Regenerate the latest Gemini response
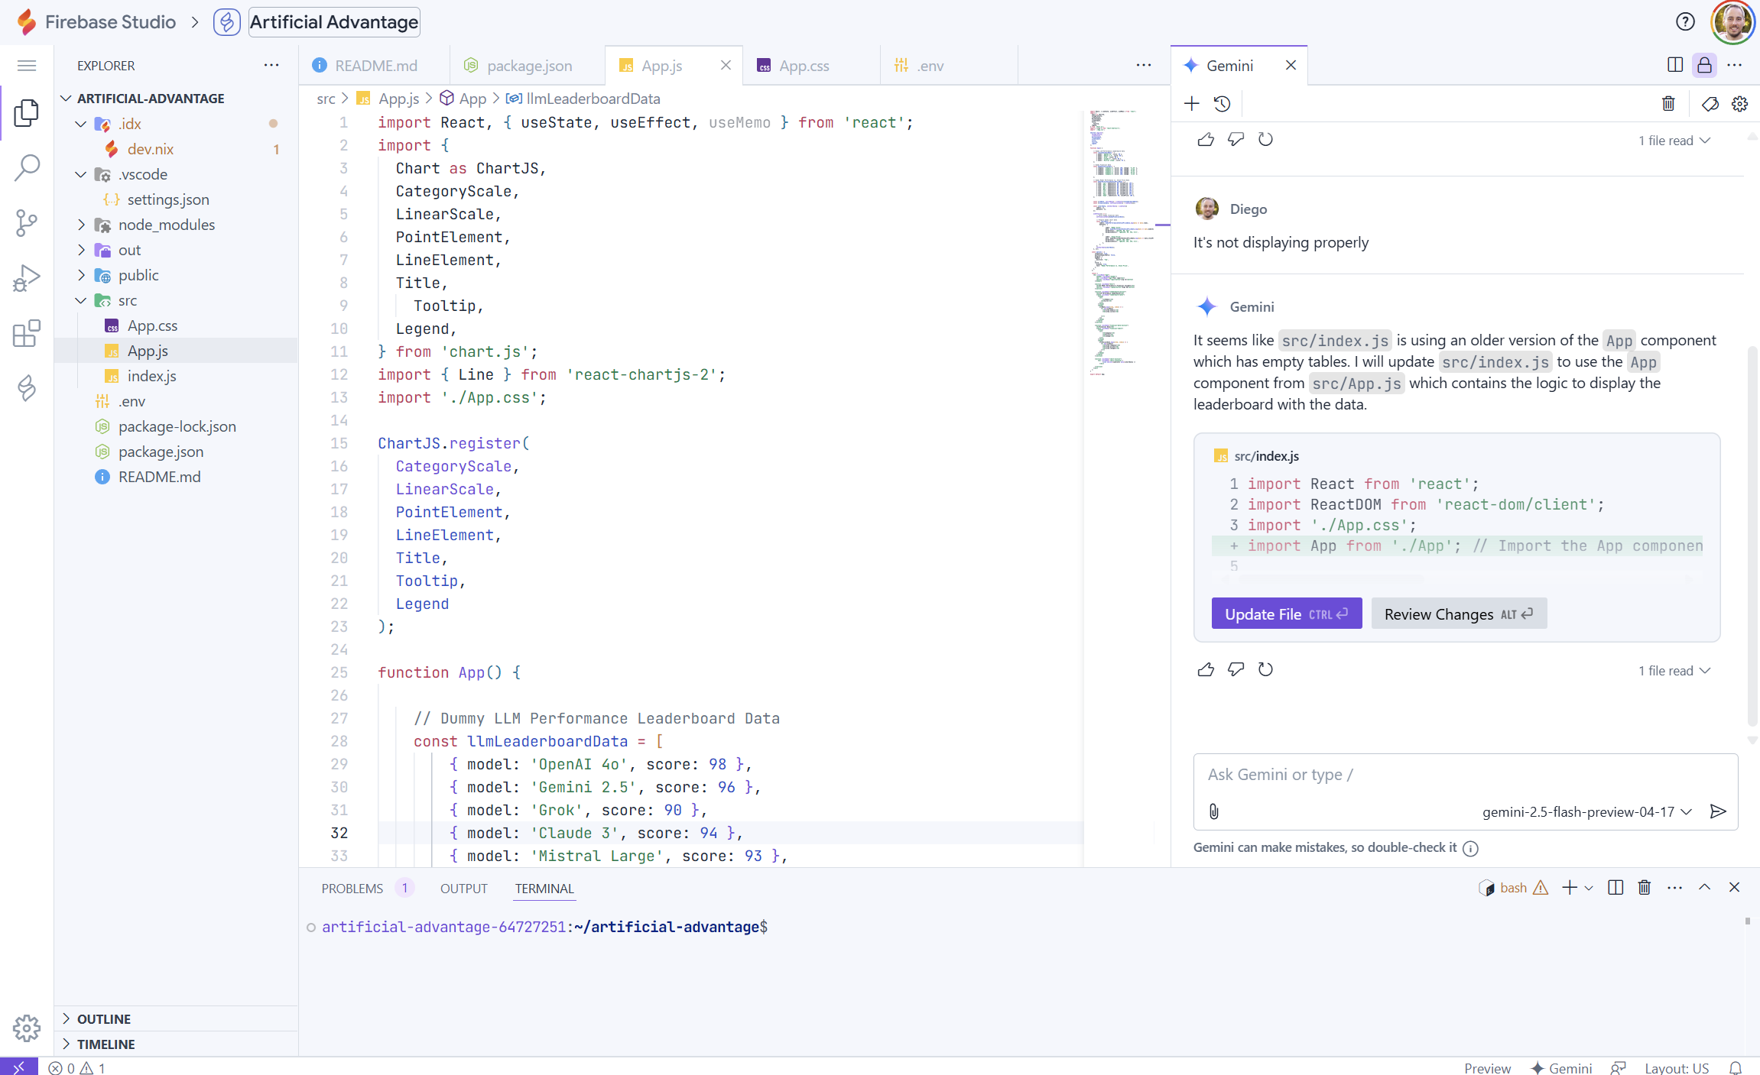1760x1075 pixels. tap(1265, 669)
